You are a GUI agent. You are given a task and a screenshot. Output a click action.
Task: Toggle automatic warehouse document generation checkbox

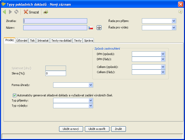coord(14,95)
